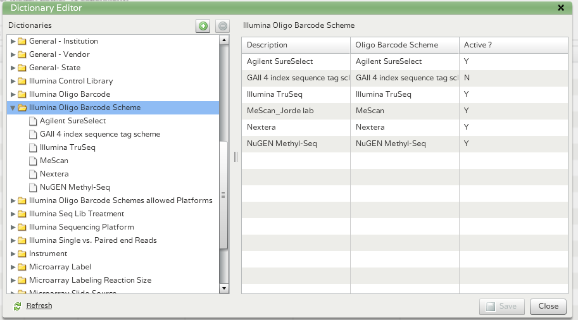Viewport: 578px width, 320px height.
Task: Select Nextera tree entry
Action: (54, 174)
